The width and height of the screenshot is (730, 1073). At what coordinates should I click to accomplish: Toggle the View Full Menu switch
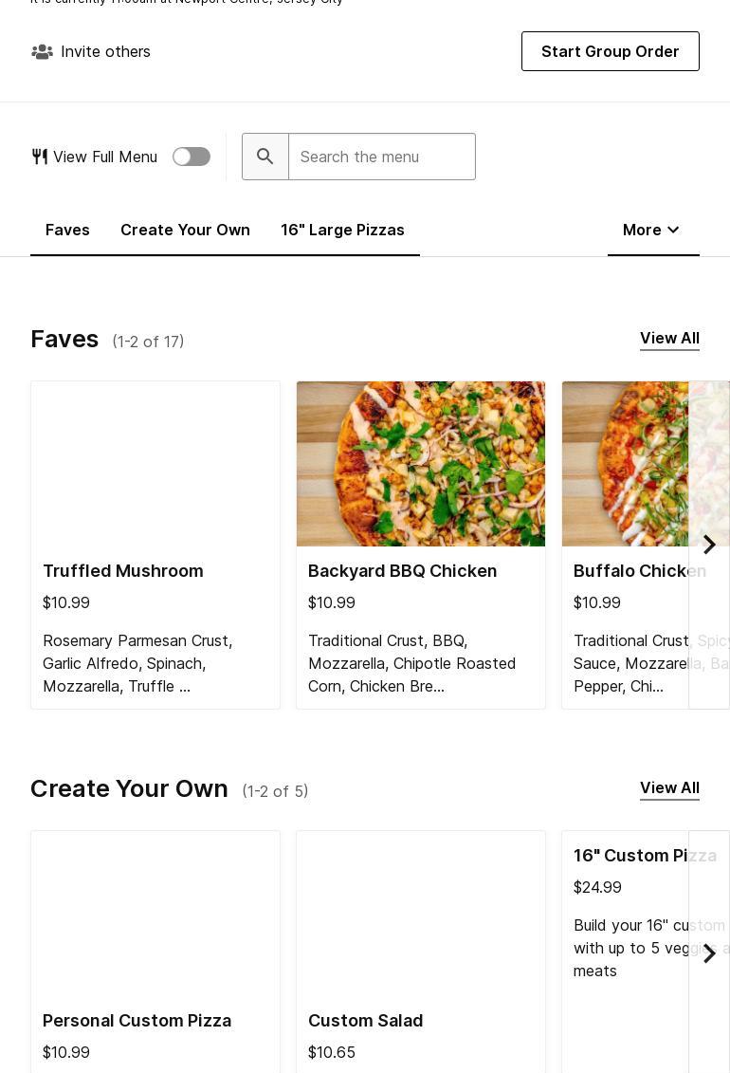tap(192, 157)
